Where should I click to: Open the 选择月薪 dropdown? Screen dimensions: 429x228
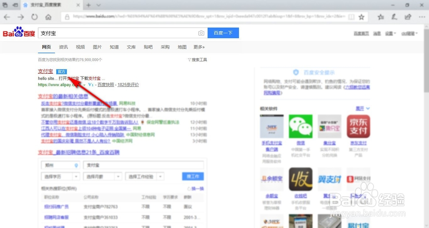point(103,177)
